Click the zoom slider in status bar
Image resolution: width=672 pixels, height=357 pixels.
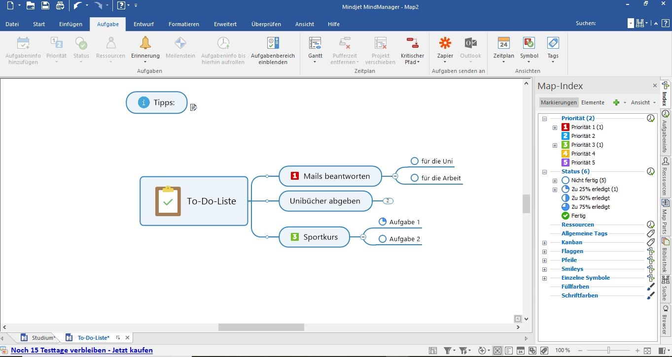tap(608, 350)
